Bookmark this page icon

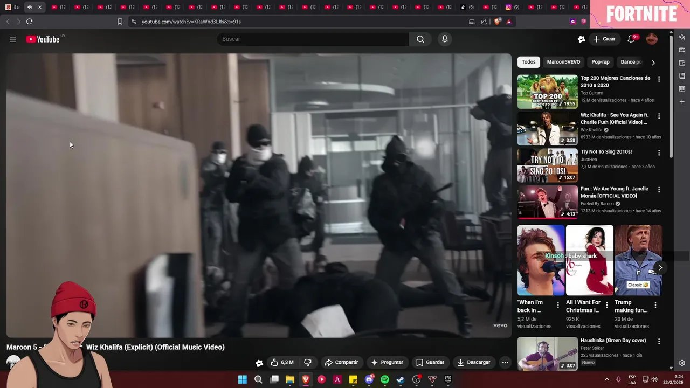(120, 22)
